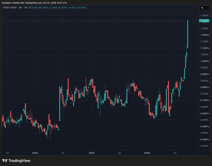Click the 0.900% price axis label
The height and width of the screenshot is (166, 212).
(x=205, y=74)
